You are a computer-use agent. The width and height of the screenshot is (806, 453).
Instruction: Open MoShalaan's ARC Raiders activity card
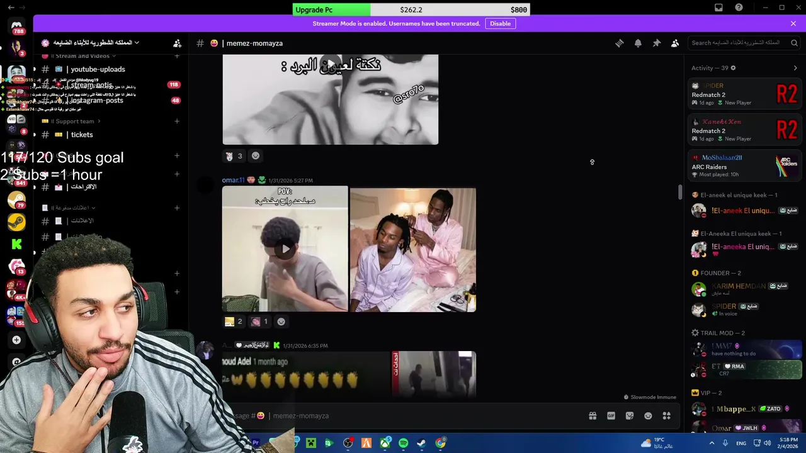coord(745,166)
